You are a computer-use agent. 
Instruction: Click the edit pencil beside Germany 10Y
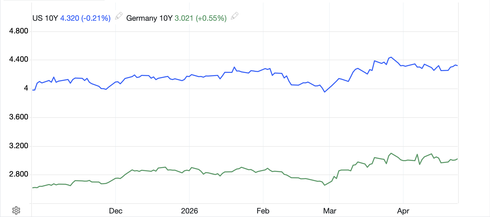click(235, 16)
